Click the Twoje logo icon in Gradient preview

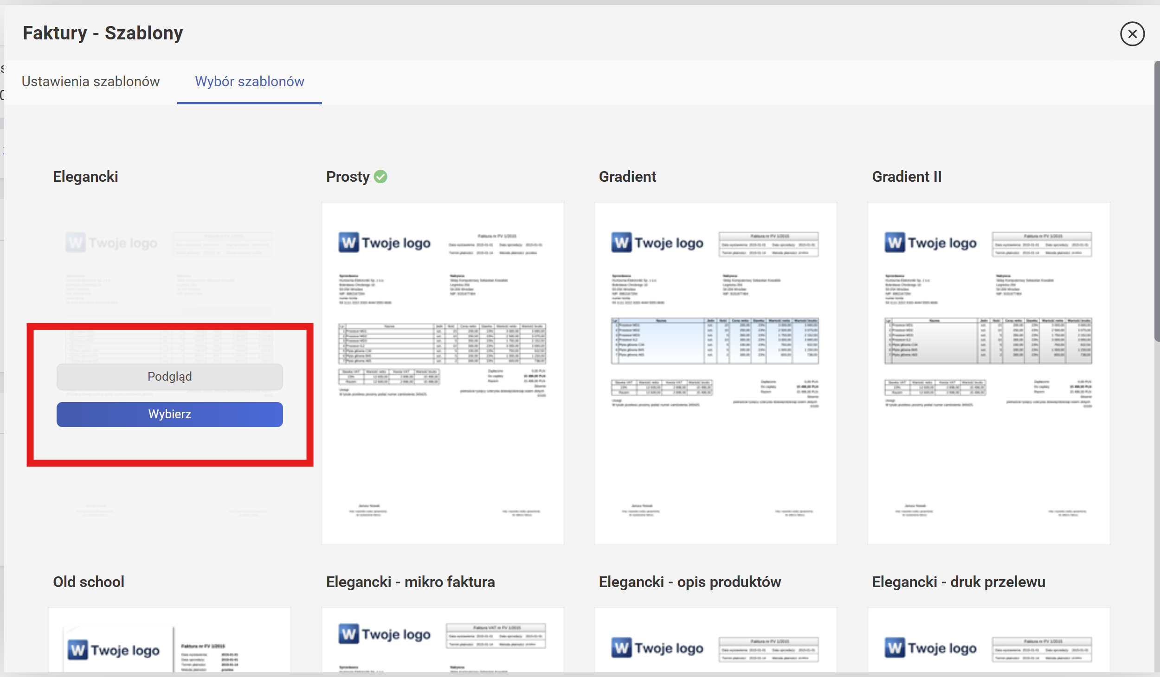(621, 243)
